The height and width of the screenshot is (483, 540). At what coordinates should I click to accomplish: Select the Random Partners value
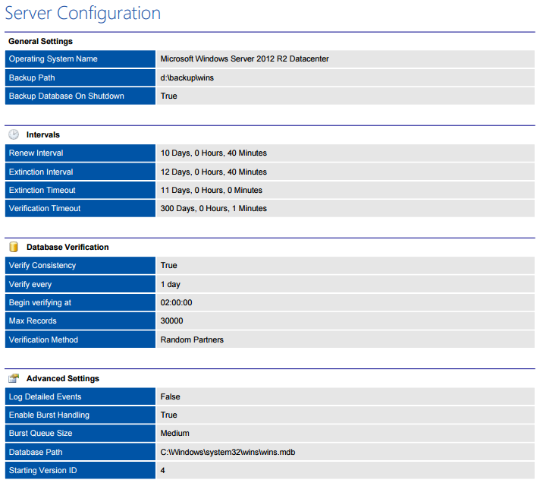[x=192, y=340]
